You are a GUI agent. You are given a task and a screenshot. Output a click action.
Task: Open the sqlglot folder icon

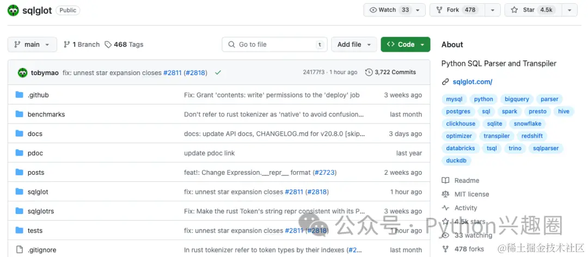[20, 192]
